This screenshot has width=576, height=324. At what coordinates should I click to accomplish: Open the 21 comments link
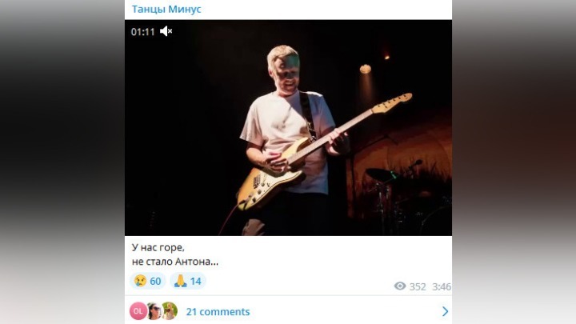tap(218, 311)
